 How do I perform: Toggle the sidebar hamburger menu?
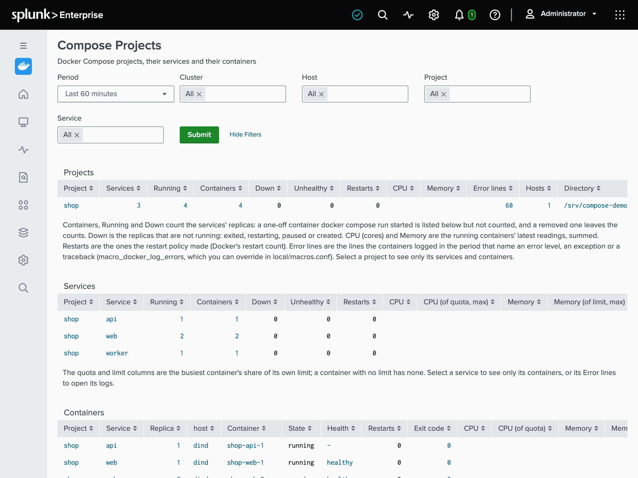(x=23, y=45)
